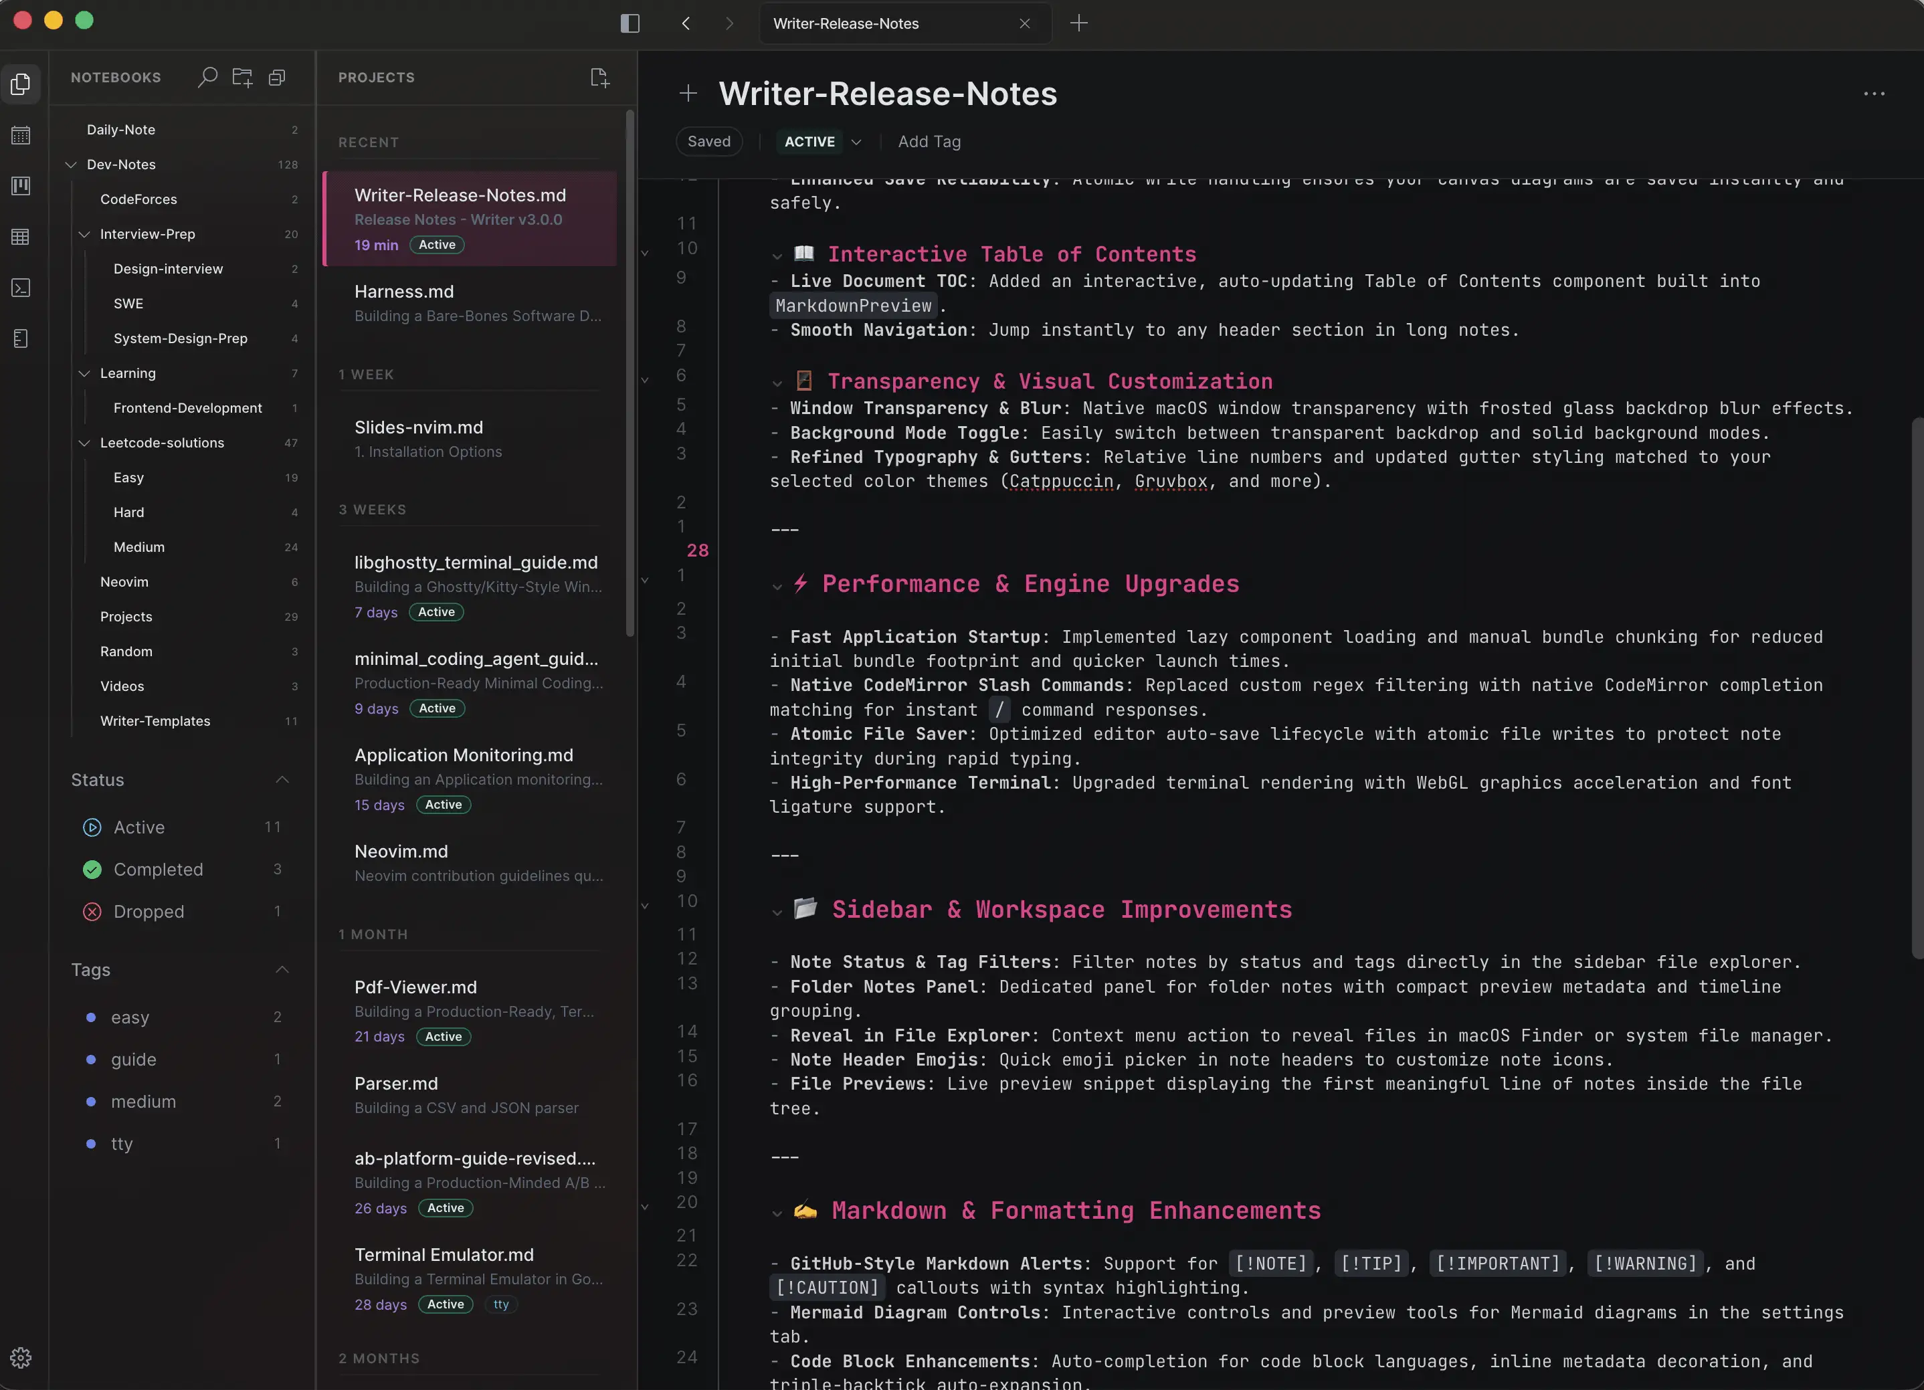Toggle the sidebar panel in title bar
The width and height of the screenshot is (1924, 1390).
[x=630, y=23]
